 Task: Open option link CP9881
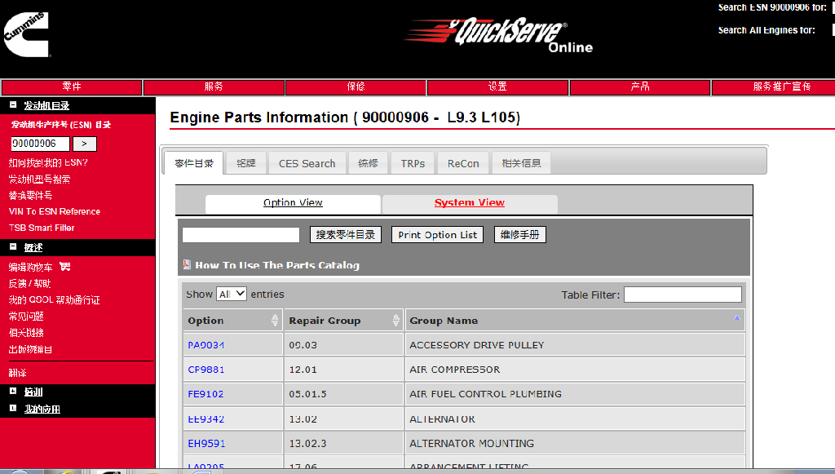point(206,370)
